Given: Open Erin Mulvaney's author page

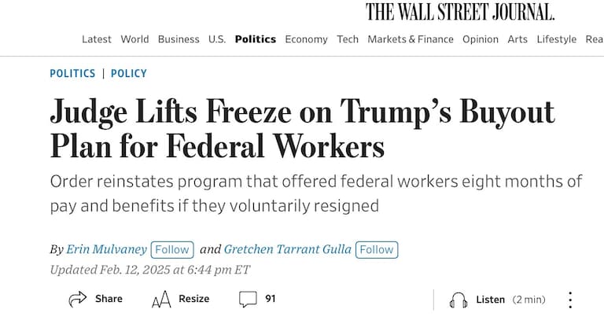Looking at the screenshot, I should [x=106, y=249].
